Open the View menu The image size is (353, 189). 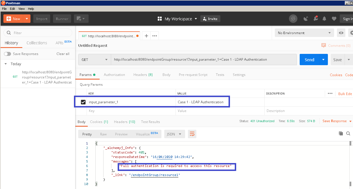(x=21, y=9)
